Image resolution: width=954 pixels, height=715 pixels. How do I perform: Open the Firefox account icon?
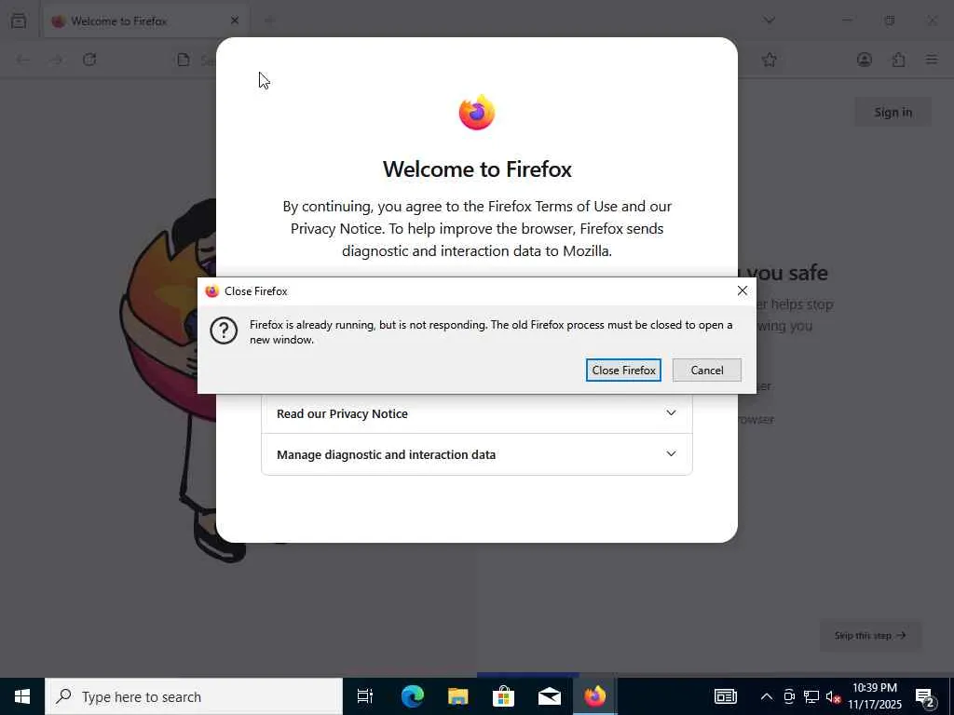click(x=864, y=60)
